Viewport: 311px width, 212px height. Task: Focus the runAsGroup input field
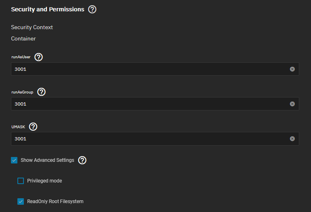(x=155, y=104)
